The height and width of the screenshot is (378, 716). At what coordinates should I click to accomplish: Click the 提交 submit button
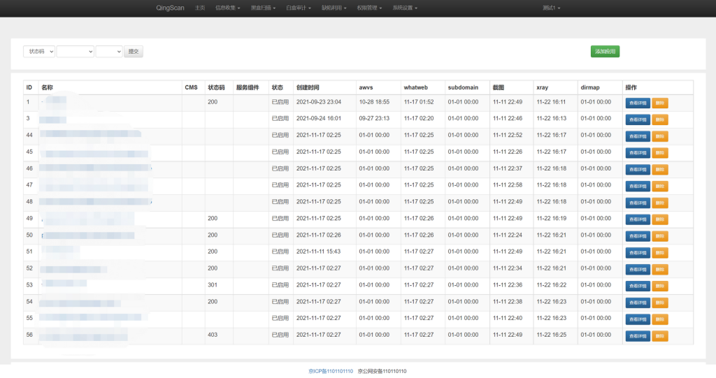(134, 52)
